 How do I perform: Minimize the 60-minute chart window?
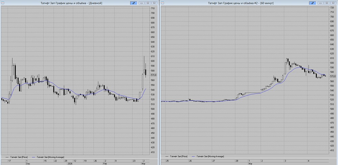click(x=320, y=3)
